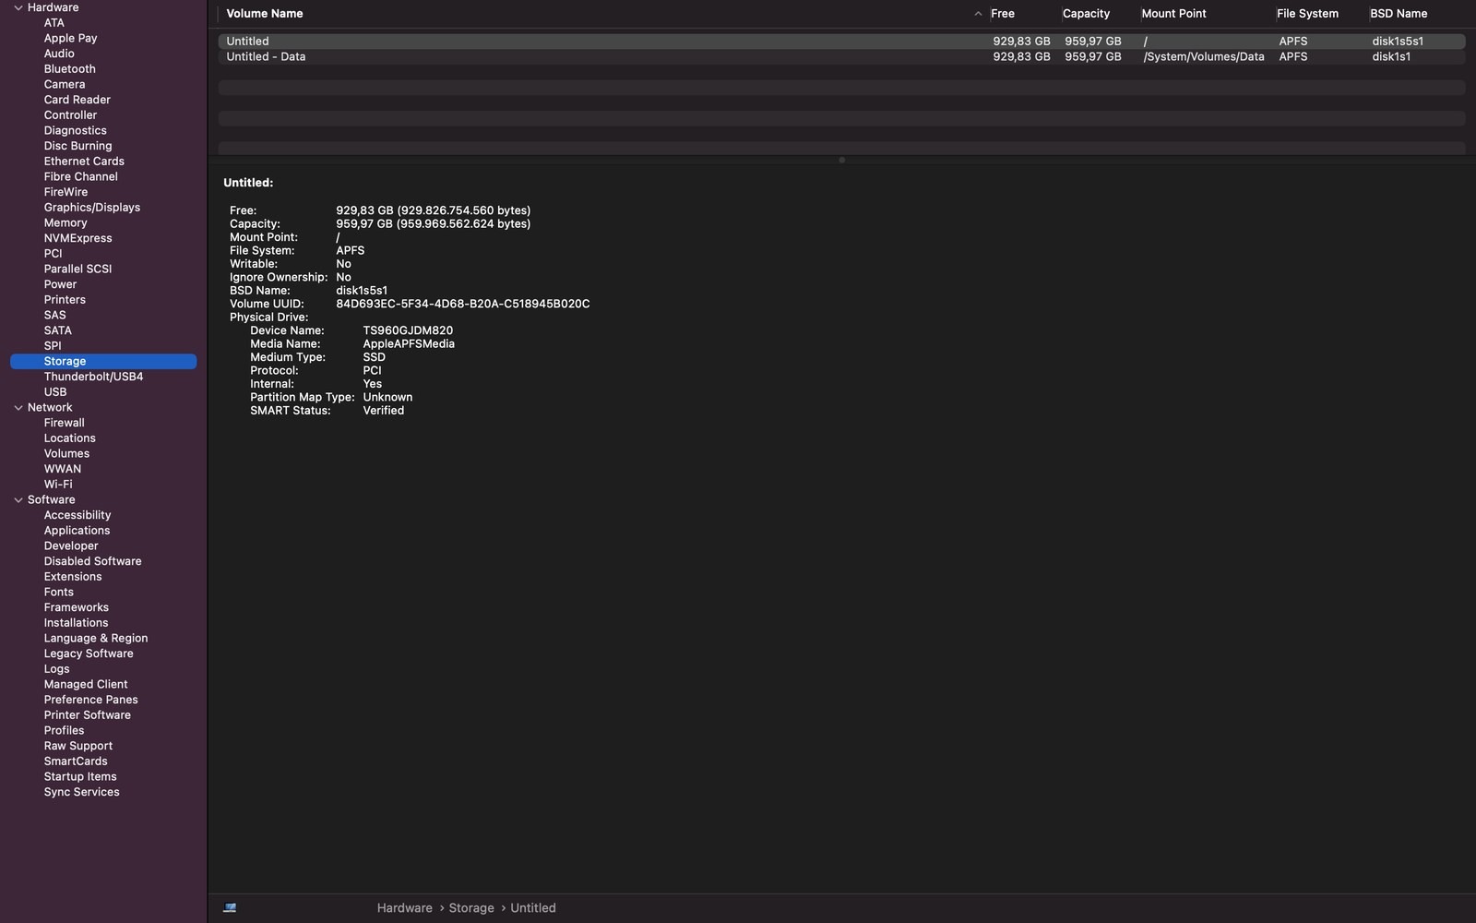Select Frameworks entry
The width and height of the screenshot is (1476, 923).
coord(76,607)
